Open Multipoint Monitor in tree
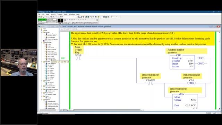This screenshot has width=222, height=125. click(x=49, y=41)
